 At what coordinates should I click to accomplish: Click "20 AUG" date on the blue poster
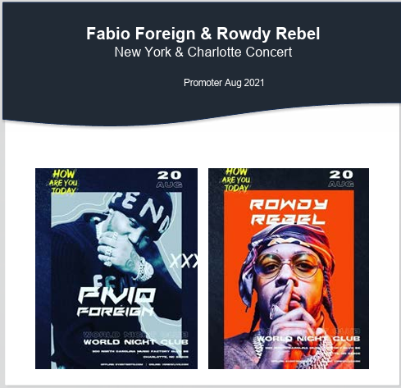pos(170,179)
